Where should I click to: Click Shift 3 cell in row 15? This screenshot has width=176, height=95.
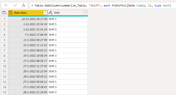coord(68,92)
